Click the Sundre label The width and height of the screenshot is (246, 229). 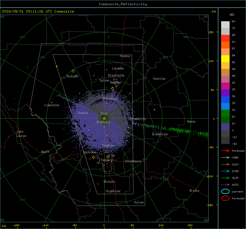point(83,113)
